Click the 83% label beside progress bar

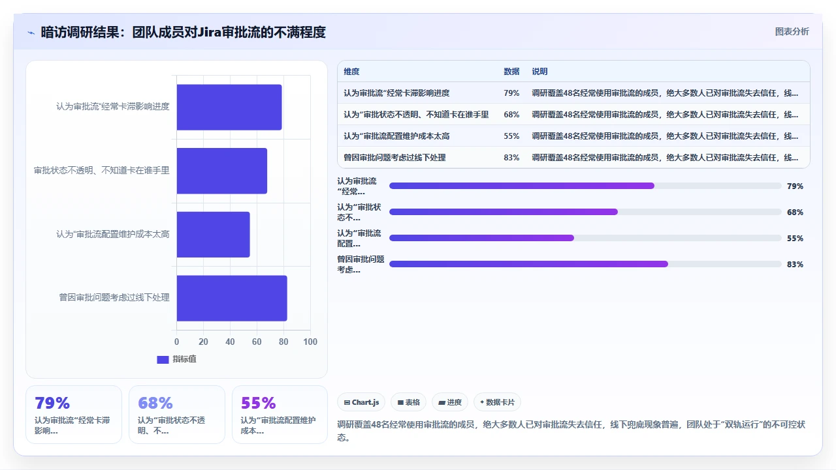(795, 265)
